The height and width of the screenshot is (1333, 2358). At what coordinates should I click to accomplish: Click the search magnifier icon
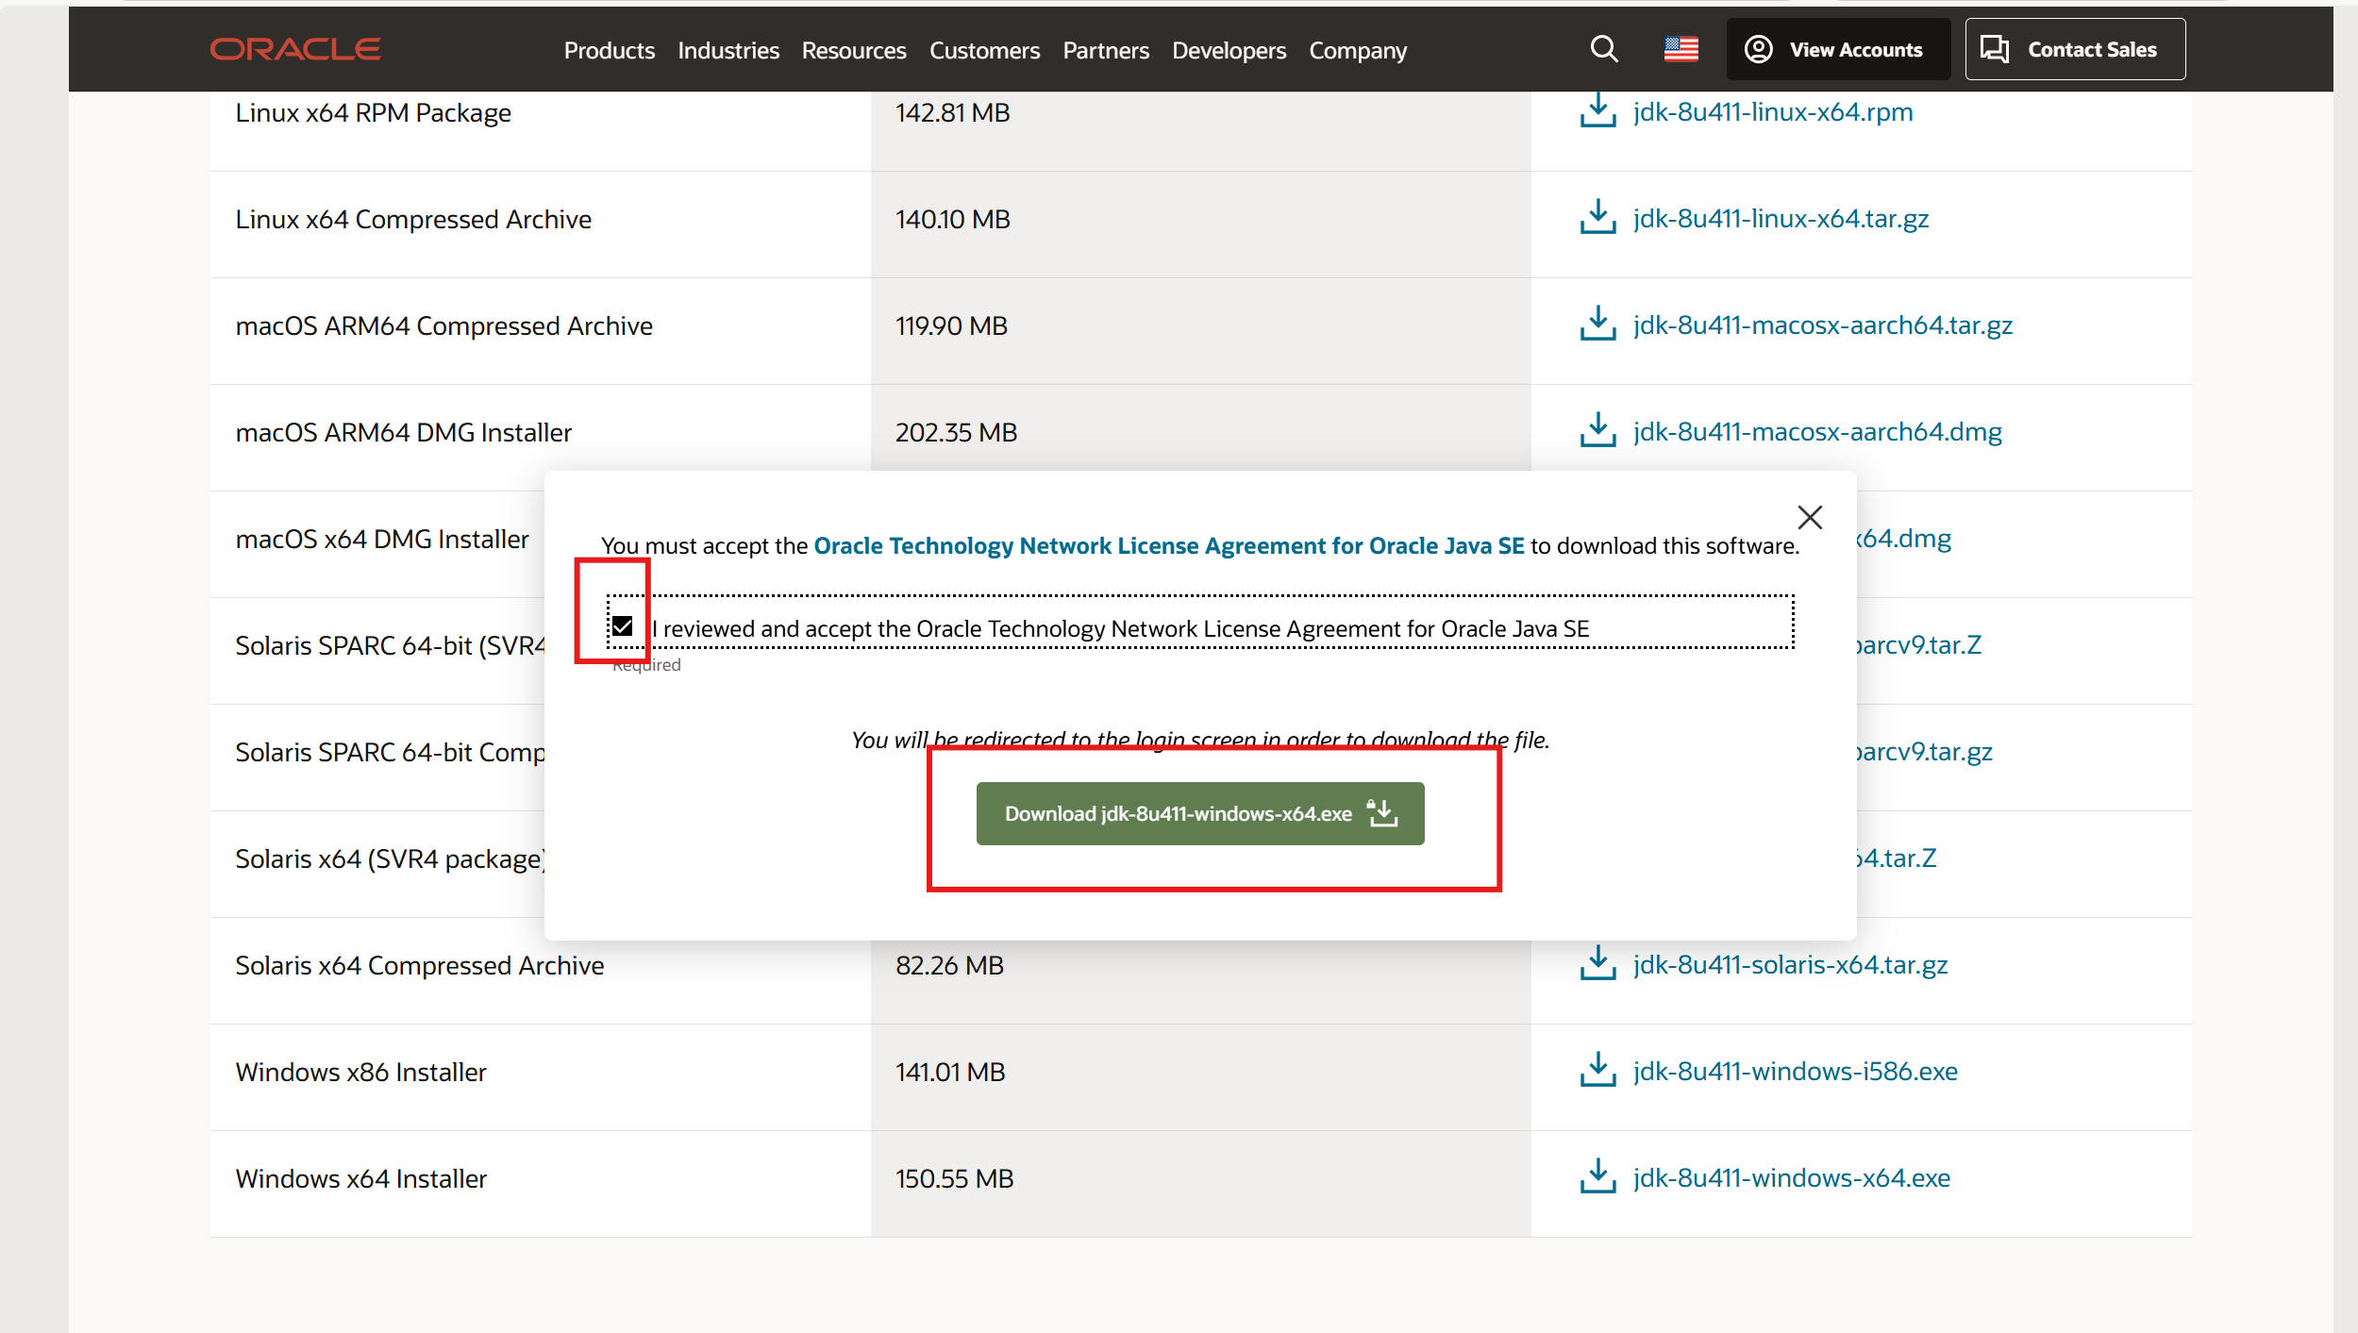(1604, 49)
